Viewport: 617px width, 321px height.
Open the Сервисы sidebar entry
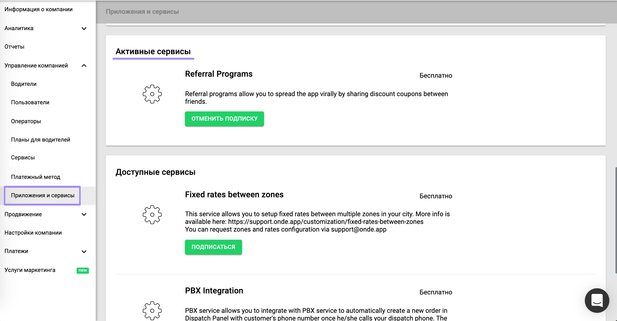point(23,158)
